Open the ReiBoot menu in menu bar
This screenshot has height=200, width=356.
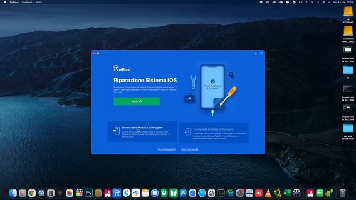coord(14,2)
